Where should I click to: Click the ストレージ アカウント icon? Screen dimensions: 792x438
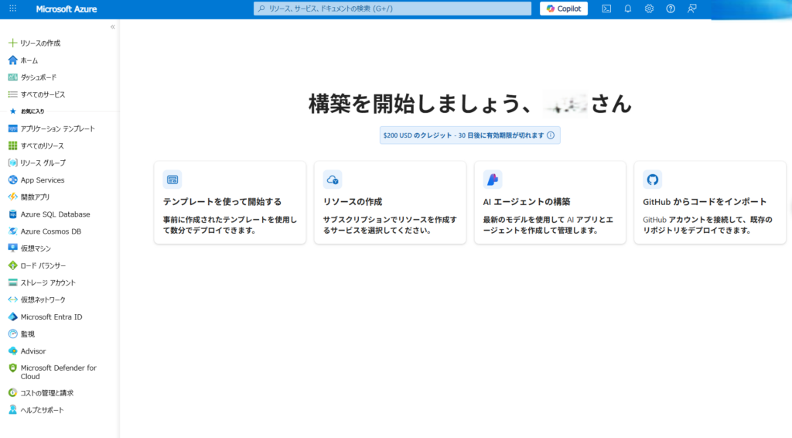tap(12, 282)
